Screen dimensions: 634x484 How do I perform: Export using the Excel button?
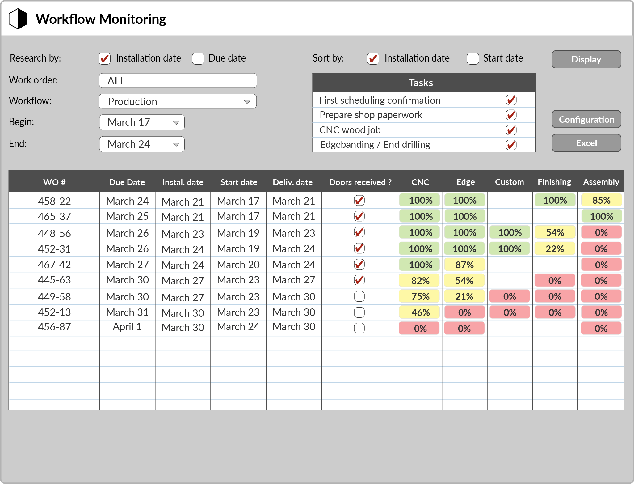586,143
